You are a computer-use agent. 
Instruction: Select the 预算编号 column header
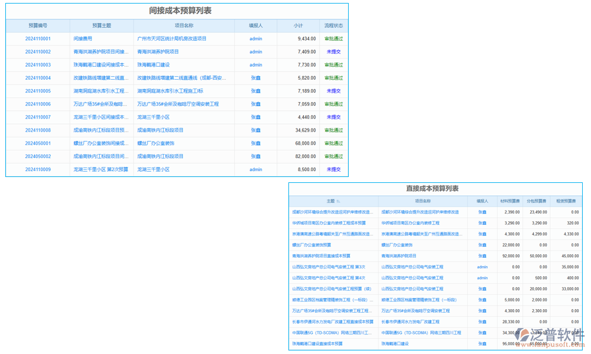(x=38, y=26)
